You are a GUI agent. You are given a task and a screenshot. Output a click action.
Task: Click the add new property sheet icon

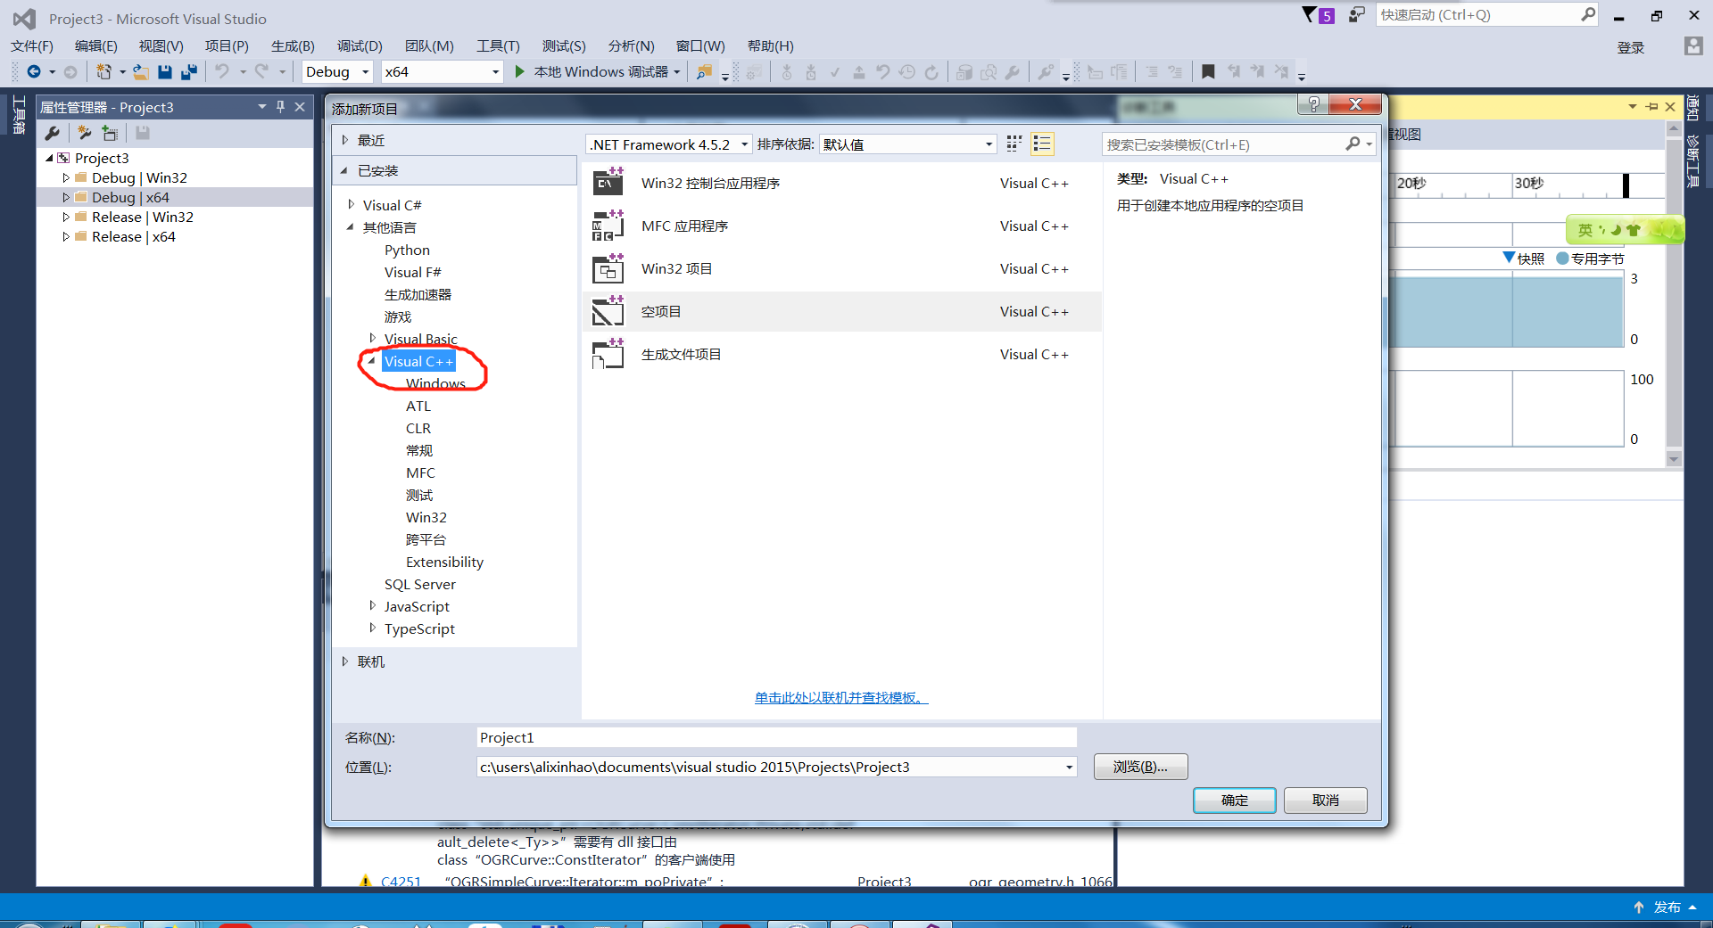84,133
